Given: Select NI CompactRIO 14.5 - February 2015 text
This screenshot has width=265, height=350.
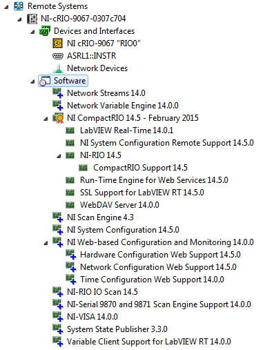Looking at the screenshot, I should pos(132,118).
